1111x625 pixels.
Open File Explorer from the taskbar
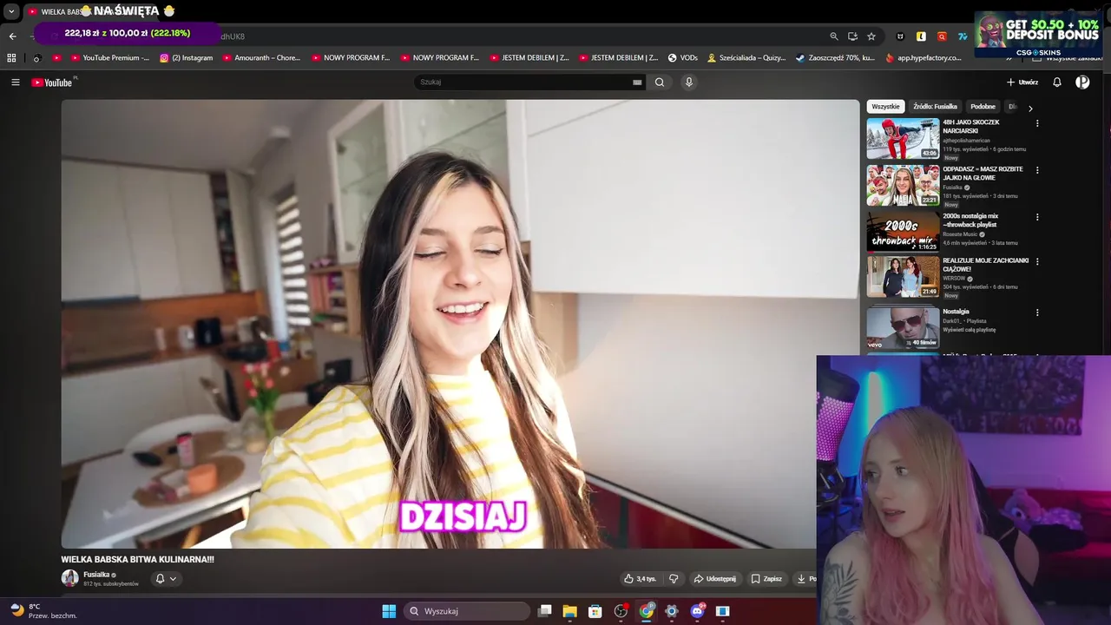point(569,611)
